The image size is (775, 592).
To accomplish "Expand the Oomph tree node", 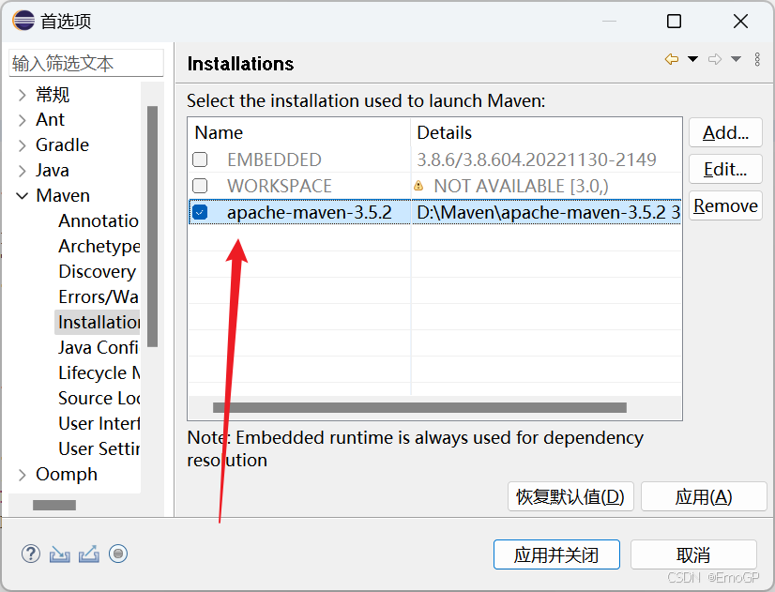I will point(22,475).
